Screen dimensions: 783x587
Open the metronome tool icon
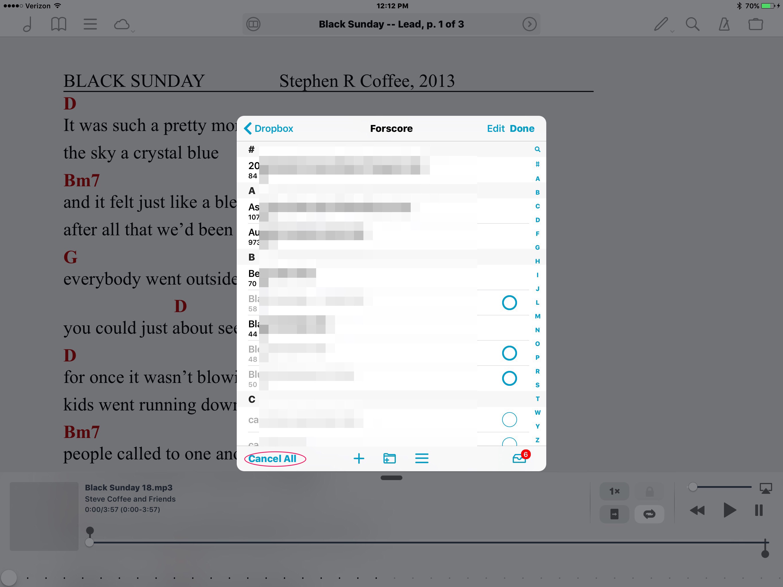point(724,24)
